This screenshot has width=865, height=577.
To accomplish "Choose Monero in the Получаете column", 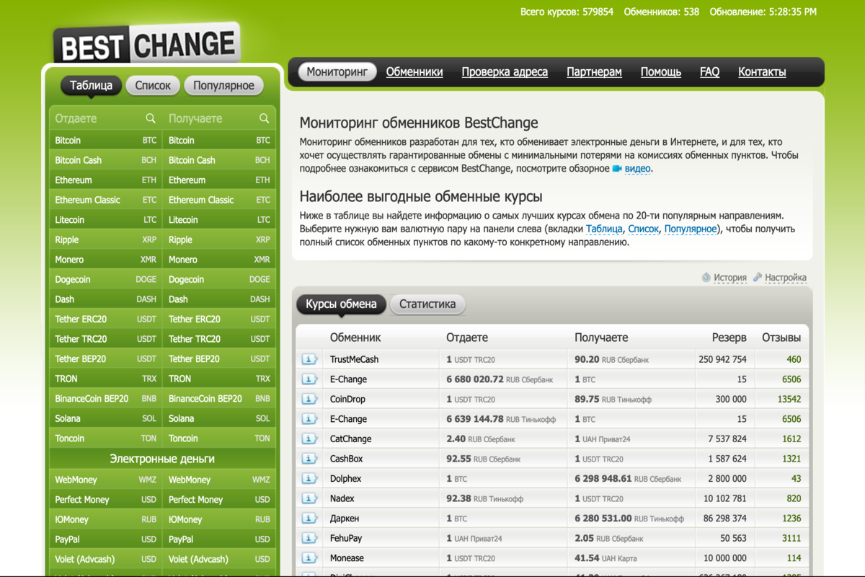I will tap(219, 259).
